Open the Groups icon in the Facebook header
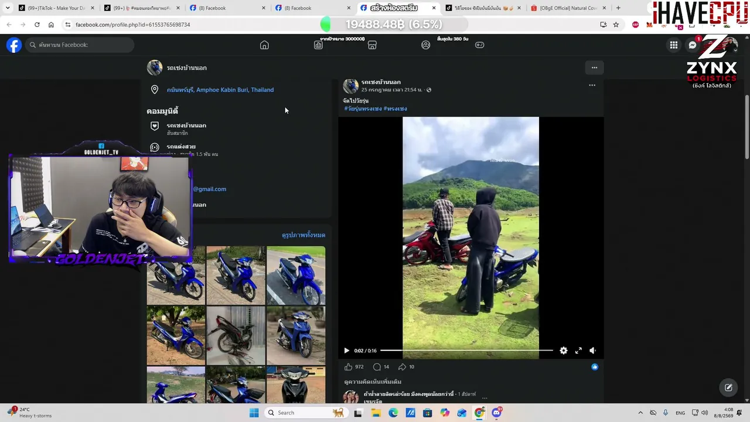 (x=426, y=45)
